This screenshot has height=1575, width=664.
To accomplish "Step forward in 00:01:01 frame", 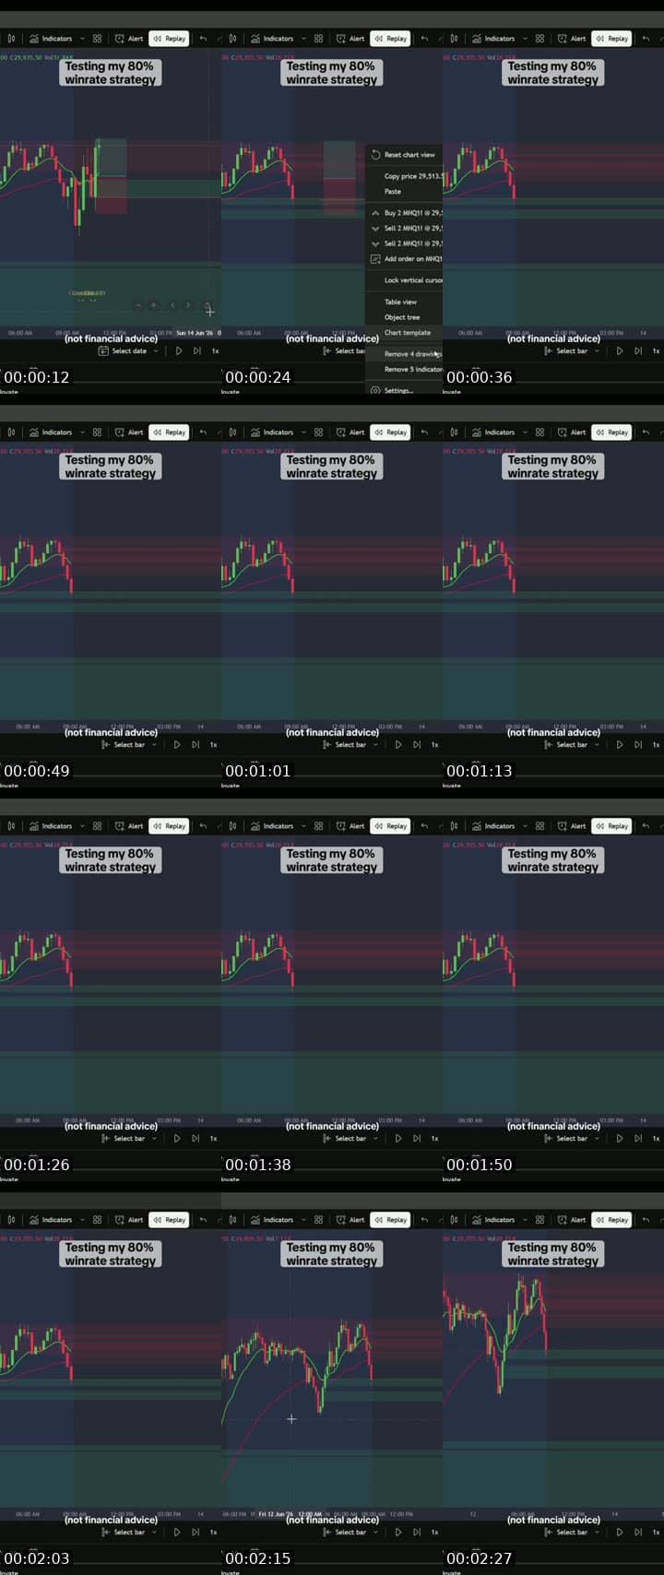I will coord(416,745).
